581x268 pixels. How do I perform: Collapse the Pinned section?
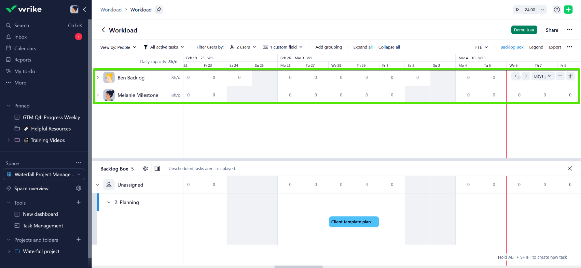pyautogui.click(x=9, y=106)
